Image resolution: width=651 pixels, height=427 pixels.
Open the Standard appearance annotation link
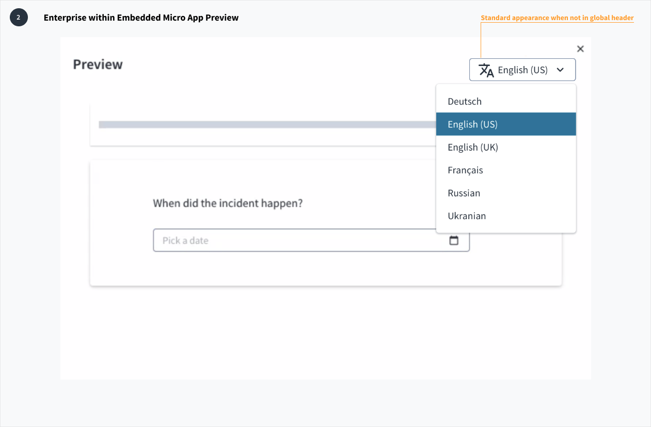coord(557,18)
